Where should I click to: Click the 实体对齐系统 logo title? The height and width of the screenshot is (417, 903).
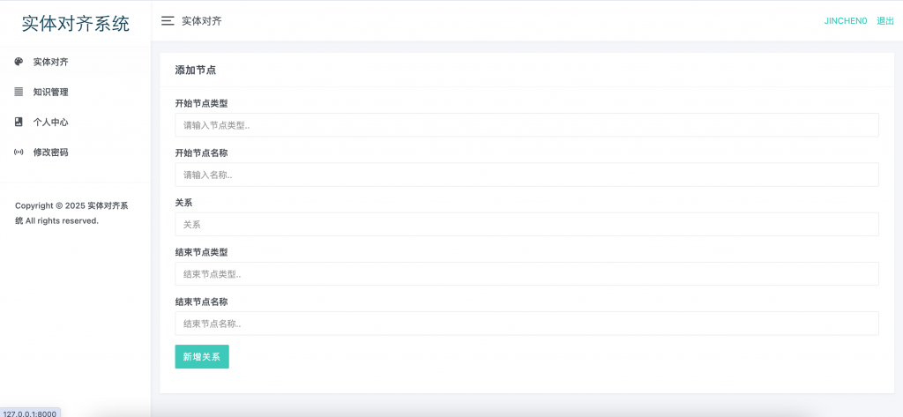(76, 24)
